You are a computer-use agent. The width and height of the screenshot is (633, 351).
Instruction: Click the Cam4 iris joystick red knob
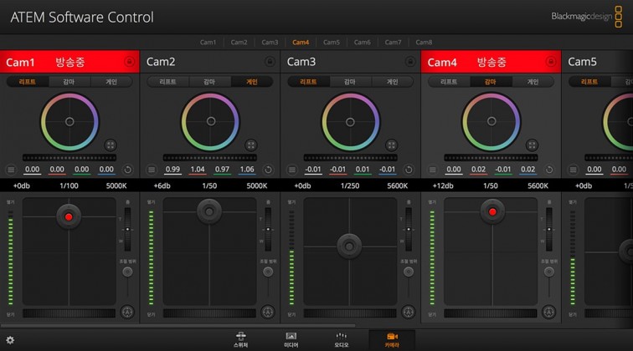(492, 212)
